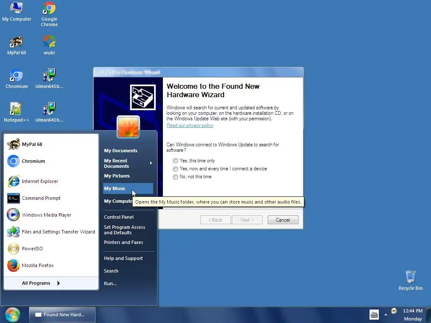431x323 pixels.
Task: Select idman641b installer beside Chromium
Action: (x=49, y=79)
